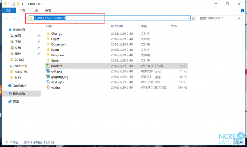Click the back navigation arrow
Viewport: 247px width, 147px height.
[7, 18]
